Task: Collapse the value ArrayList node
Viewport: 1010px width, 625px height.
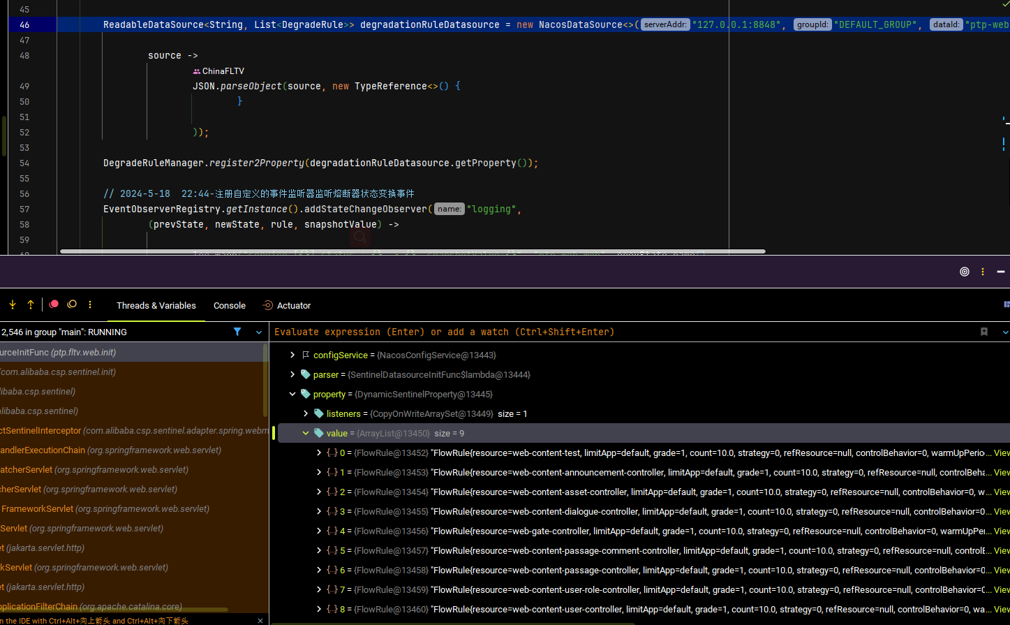Action: [306, 434]
